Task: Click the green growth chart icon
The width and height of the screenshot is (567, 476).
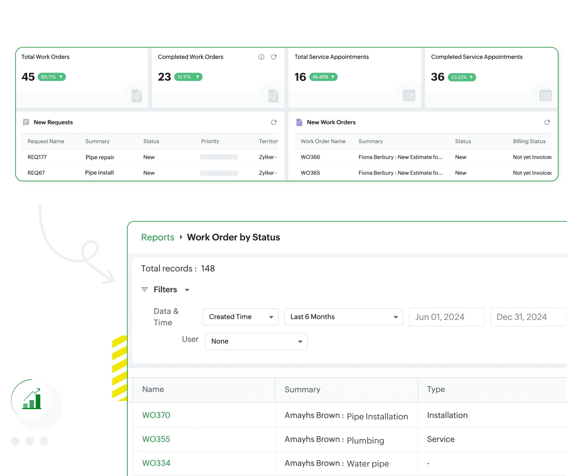Action: tap(32, 399)
